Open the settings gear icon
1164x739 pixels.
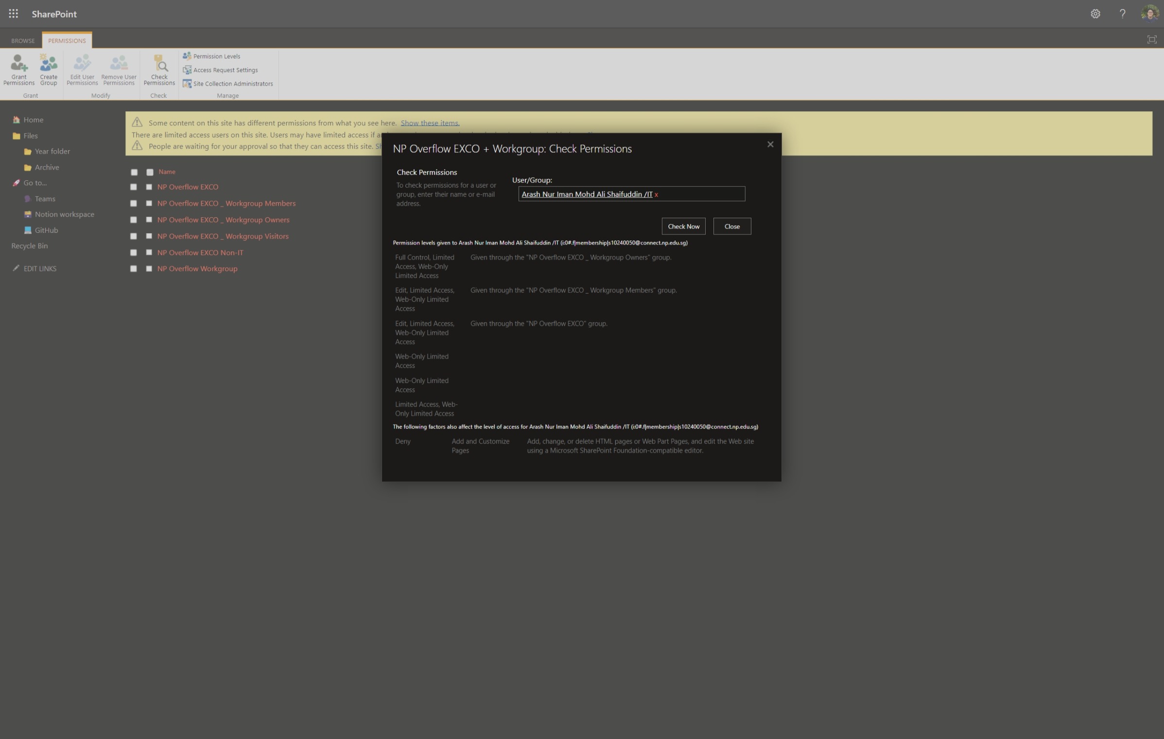click(1095, 14)
